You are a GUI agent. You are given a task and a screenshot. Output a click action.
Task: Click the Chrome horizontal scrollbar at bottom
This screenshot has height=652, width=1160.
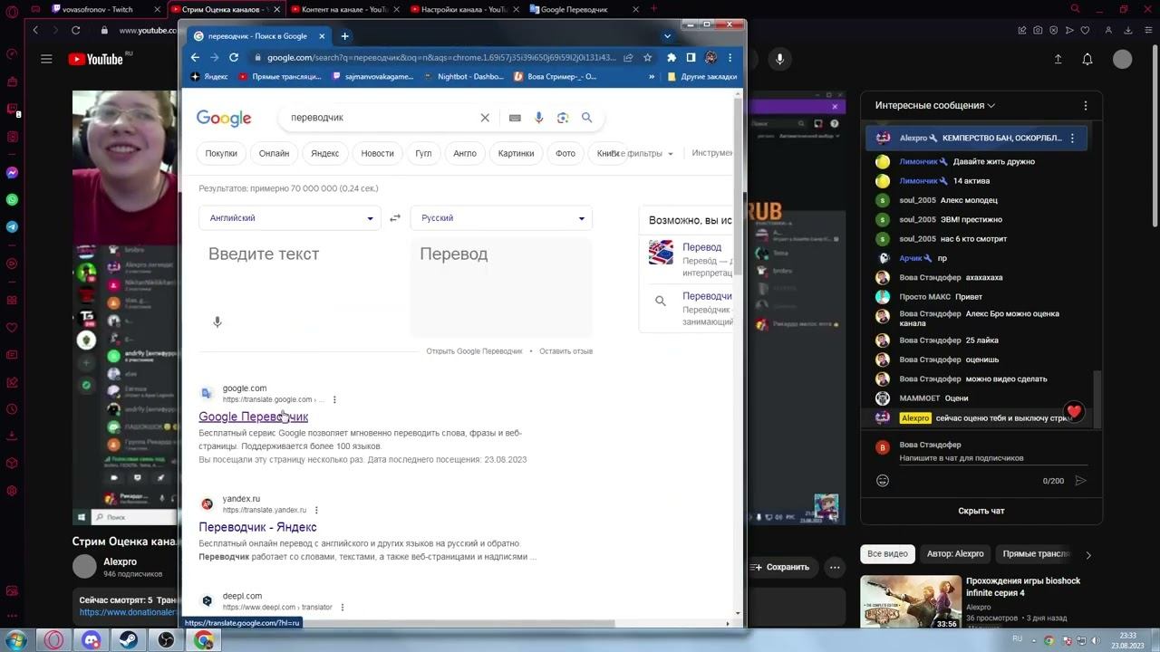[x=399, y=623]
